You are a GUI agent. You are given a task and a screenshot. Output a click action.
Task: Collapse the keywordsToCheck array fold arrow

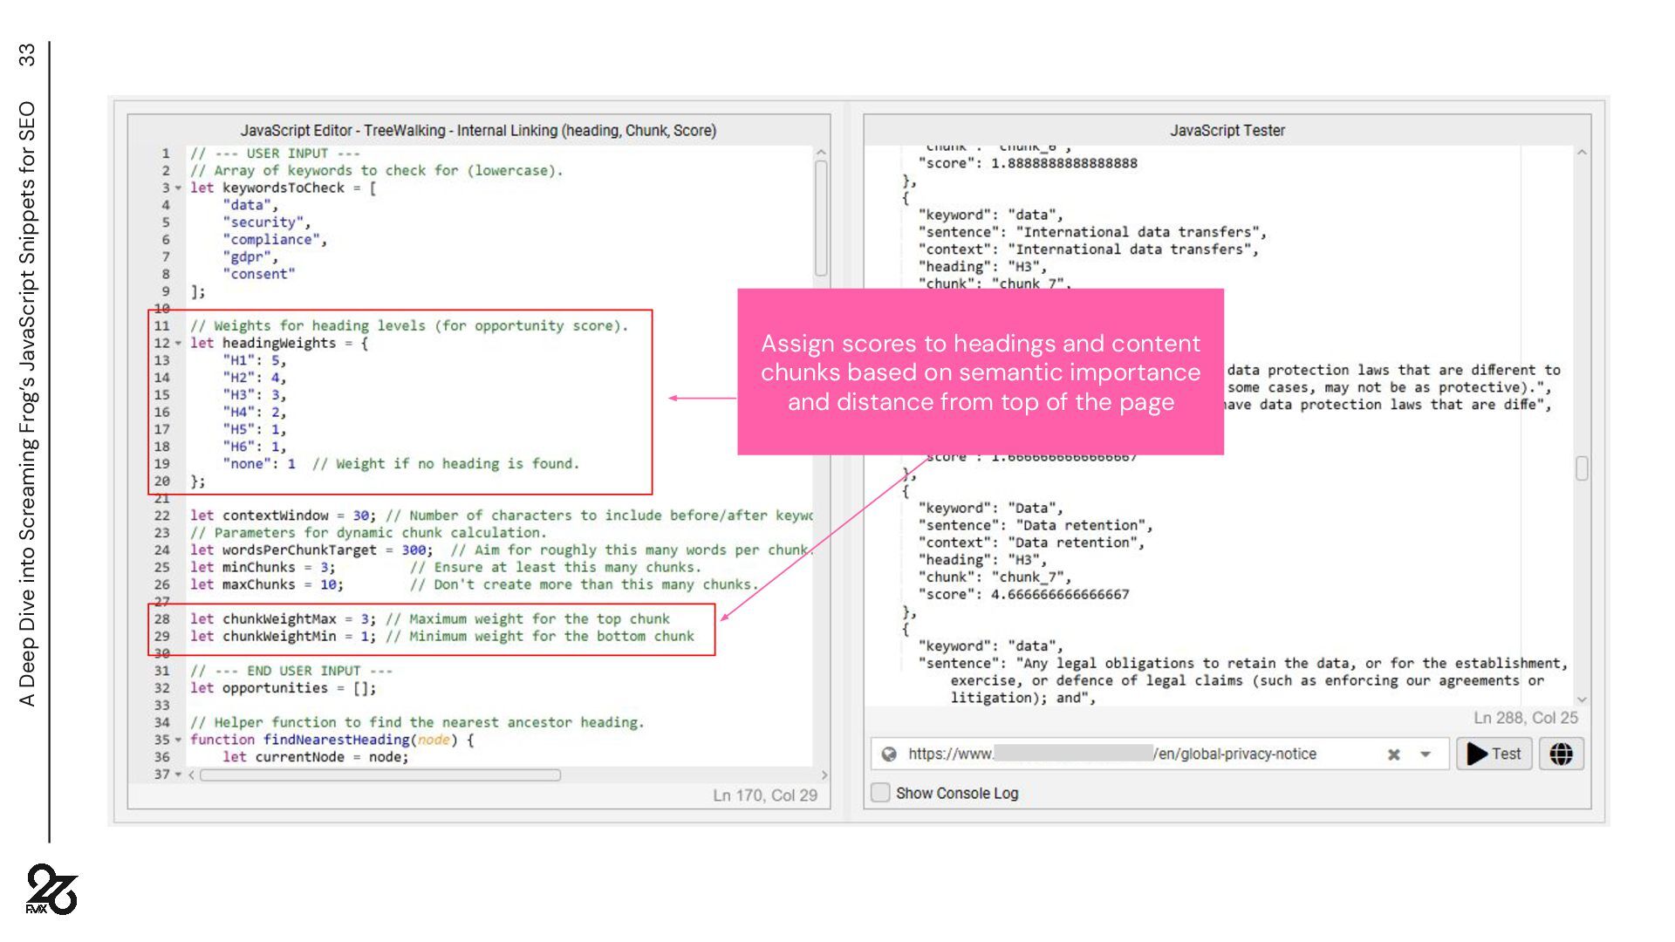179,188
